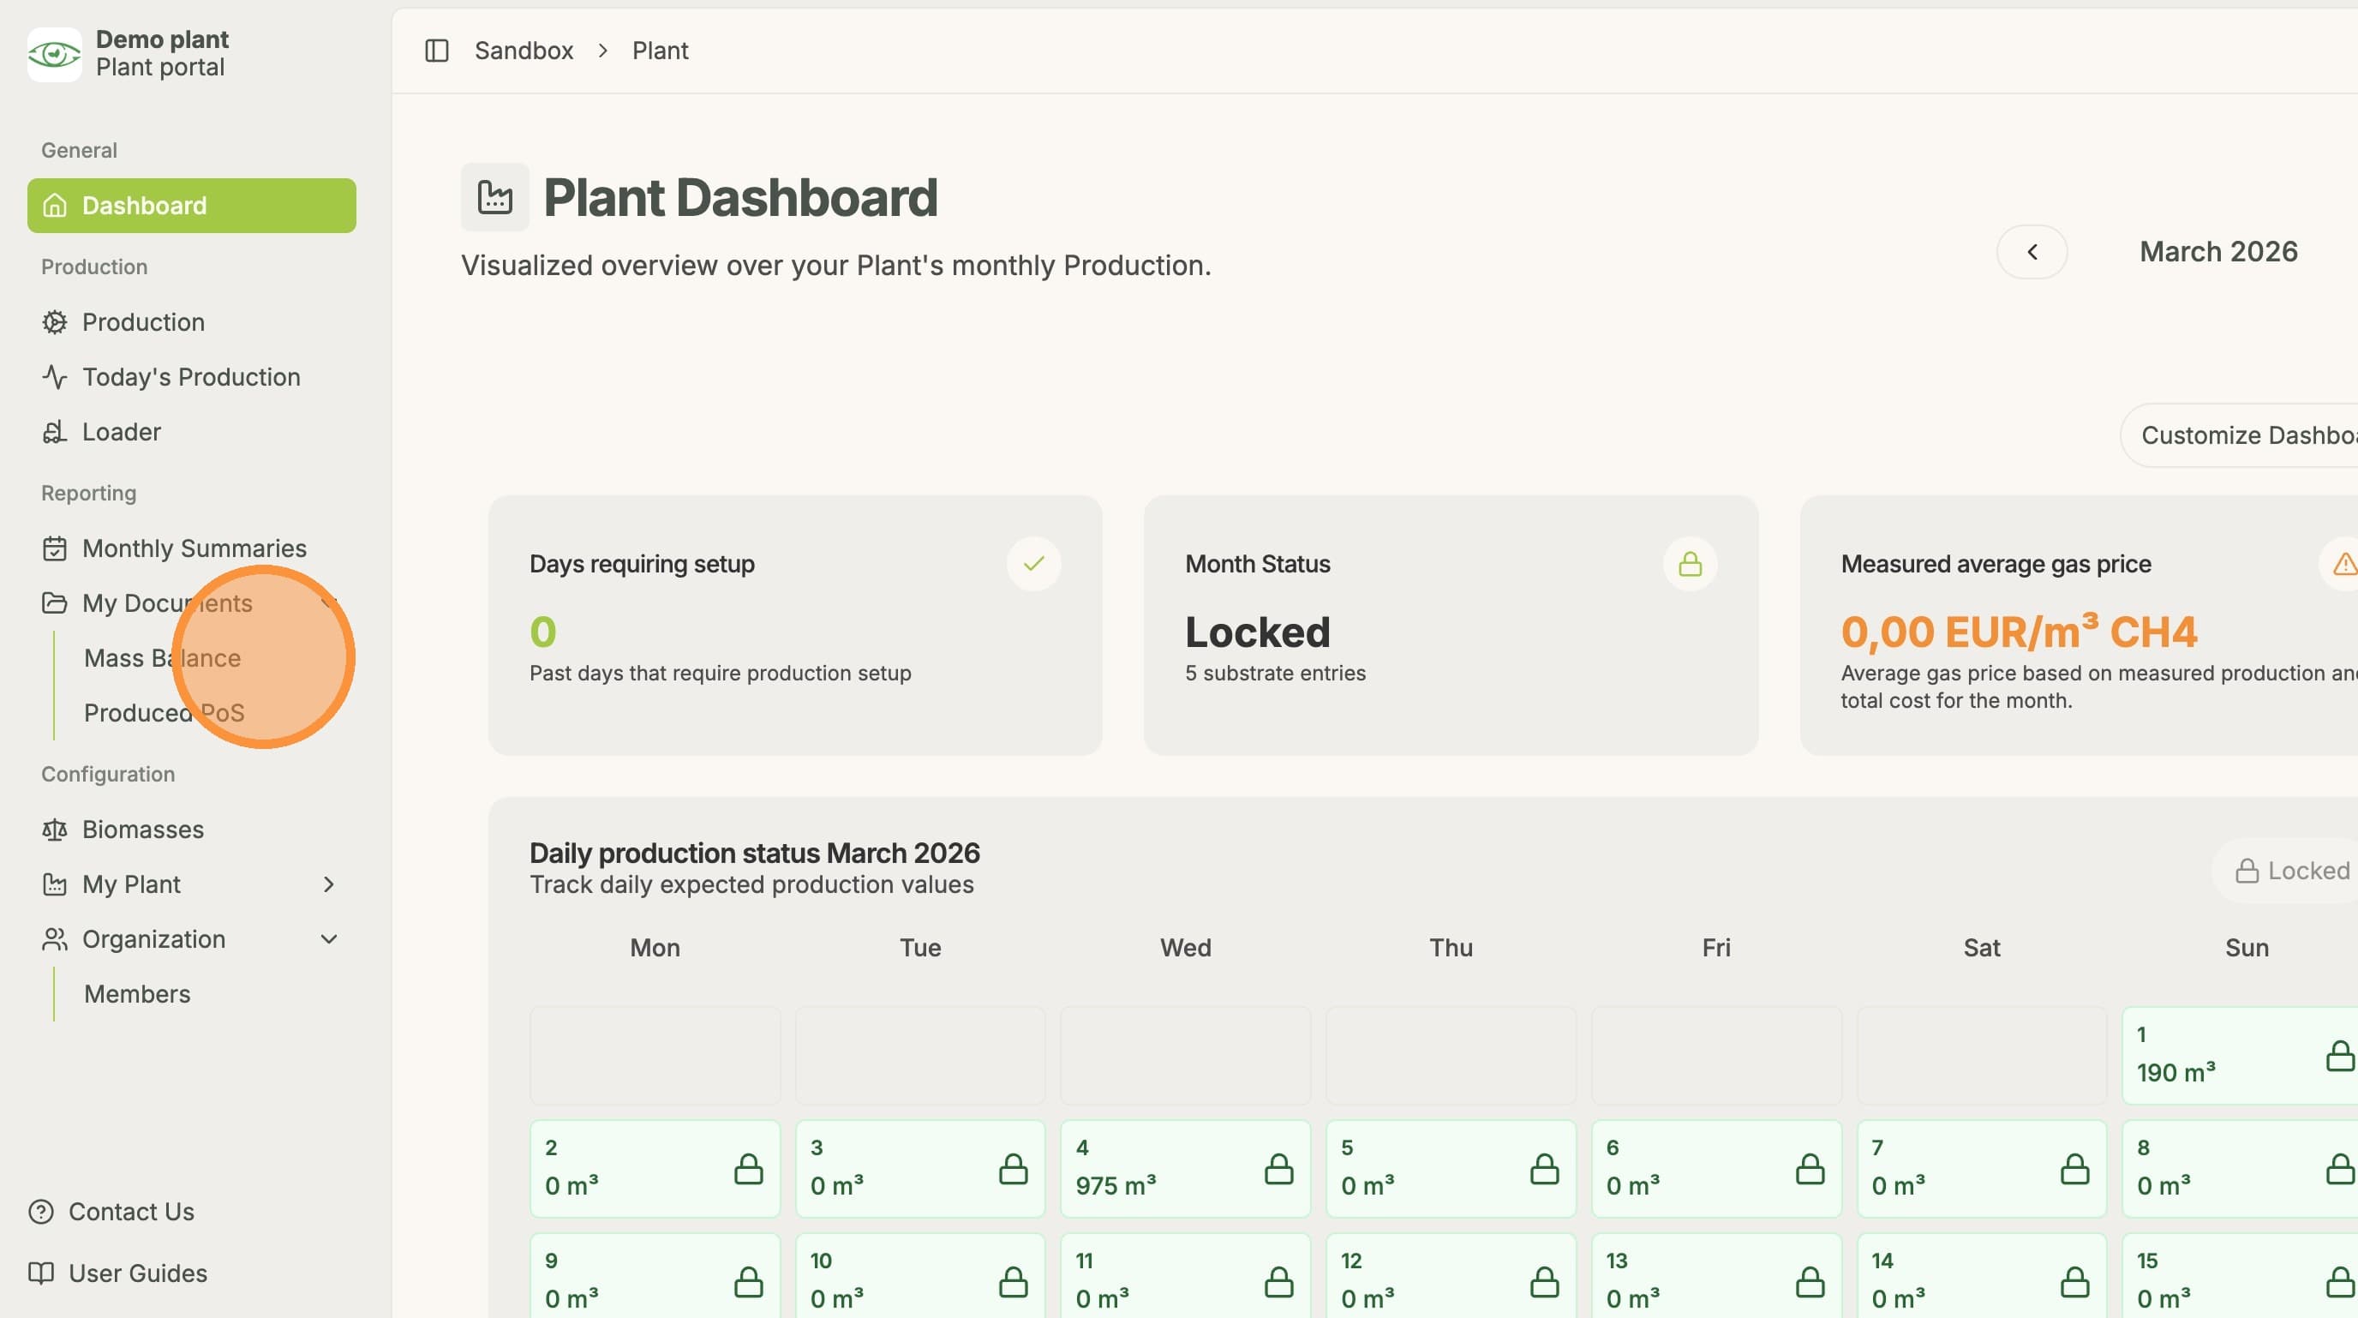Click the "Locked" Month Status value
Screen dimensions: 2358x1318
1258,632
